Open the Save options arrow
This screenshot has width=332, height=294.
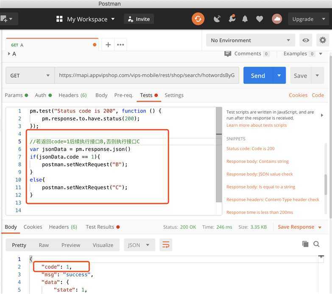[x=317, y=75]
